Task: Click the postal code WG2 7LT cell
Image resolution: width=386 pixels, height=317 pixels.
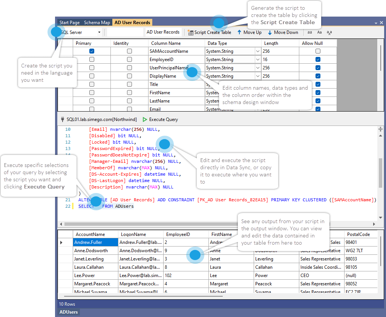Action: [361, 251]
